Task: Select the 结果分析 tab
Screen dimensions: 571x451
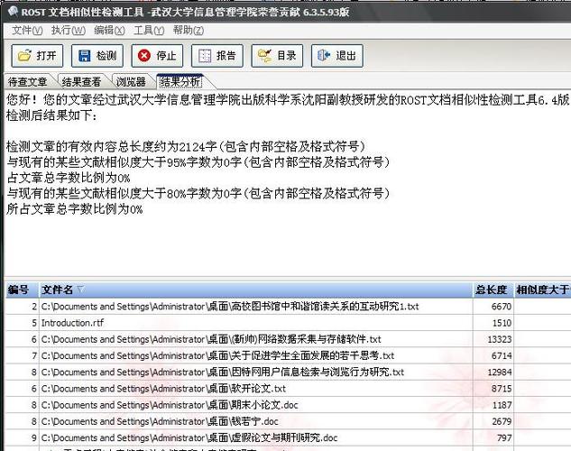Action: (x=180, y=81)
